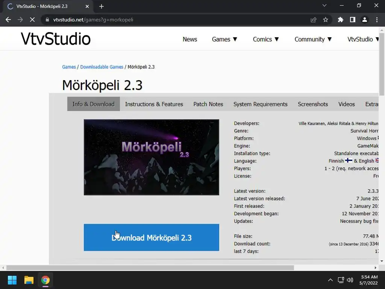385x289 pixels.
Task: Open Chrome's three-dot menu
Action: tap(377, 20)
